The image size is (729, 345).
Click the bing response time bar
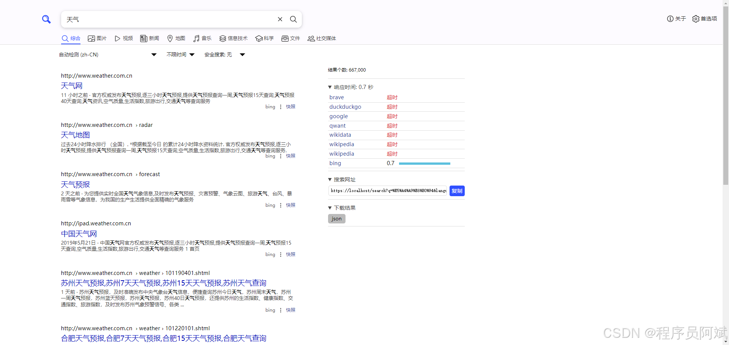tap(424, 164)
